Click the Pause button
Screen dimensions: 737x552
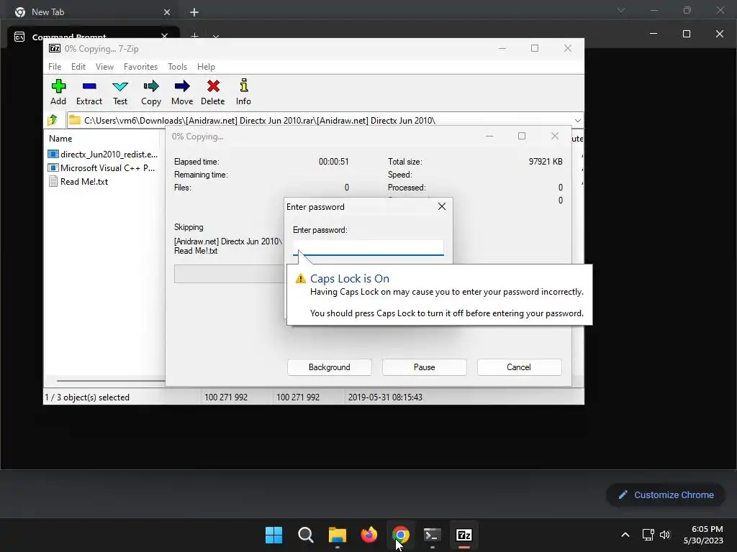click(424, 367)
